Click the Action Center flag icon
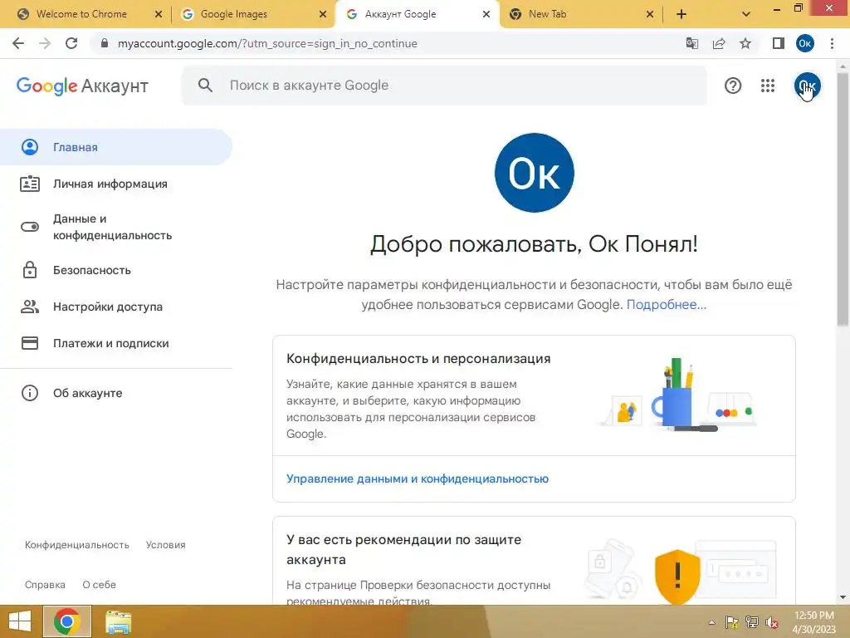The height and width of the screenshot is (638, 850). point(731,622)
